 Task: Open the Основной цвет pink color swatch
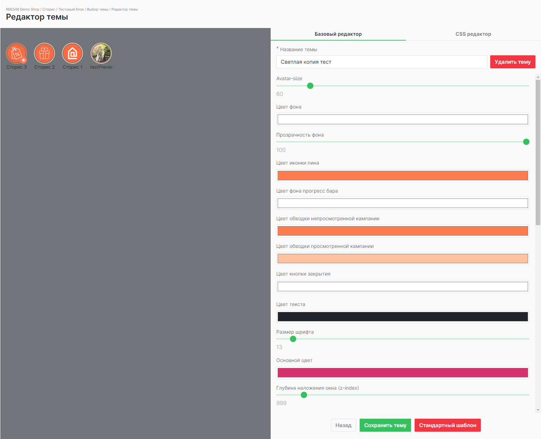[402, 373]
